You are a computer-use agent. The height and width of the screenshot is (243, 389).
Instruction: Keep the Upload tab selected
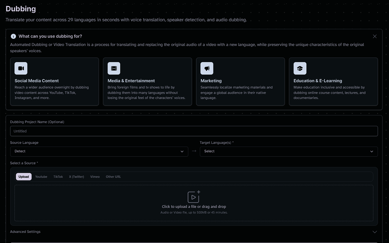pyautogui.click(x=23, y=176)
